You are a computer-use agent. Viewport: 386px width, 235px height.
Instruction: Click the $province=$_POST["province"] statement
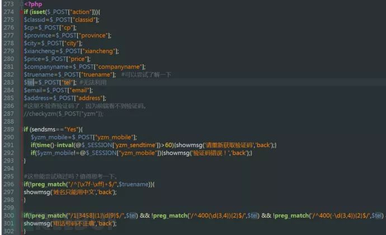[68, 35]
